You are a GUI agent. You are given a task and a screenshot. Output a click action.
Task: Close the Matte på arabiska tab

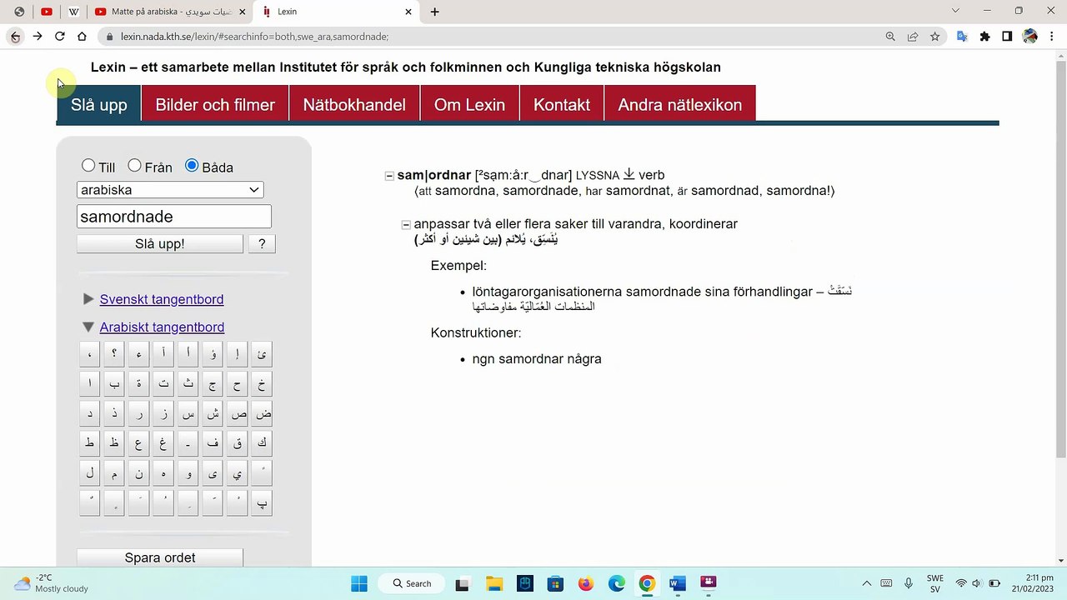(242, 12)
